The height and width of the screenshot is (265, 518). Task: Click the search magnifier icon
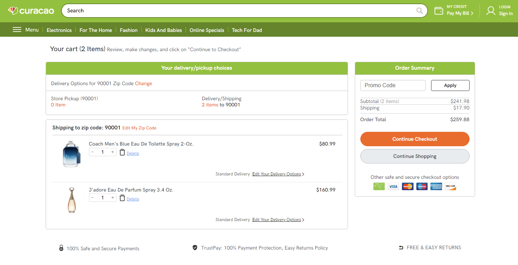click(419, 11)
